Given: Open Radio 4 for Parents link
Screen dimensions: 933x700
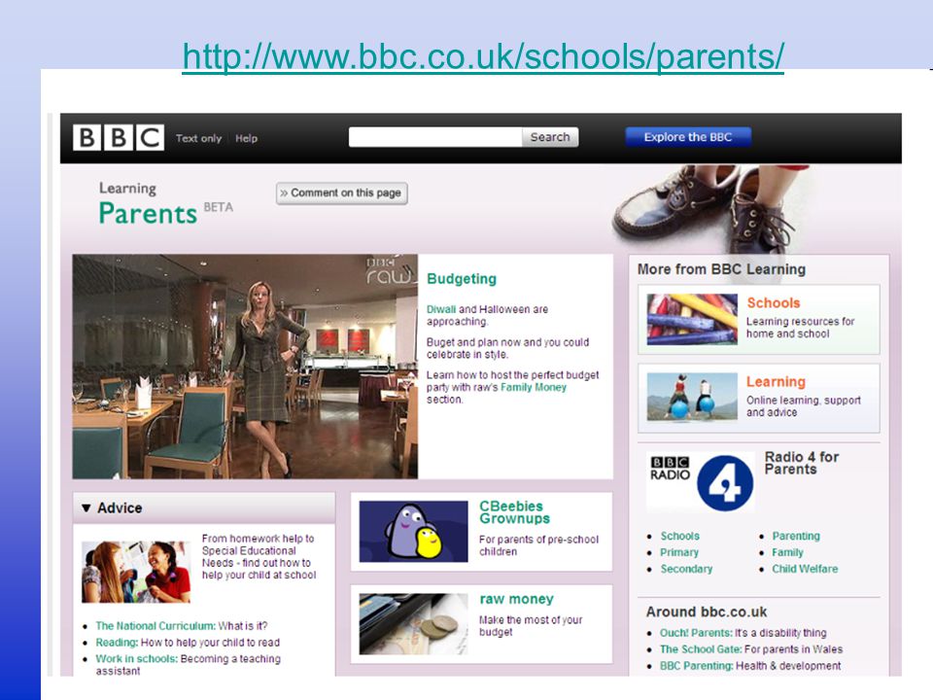Looking at the screenshot, I should point(802,463).
